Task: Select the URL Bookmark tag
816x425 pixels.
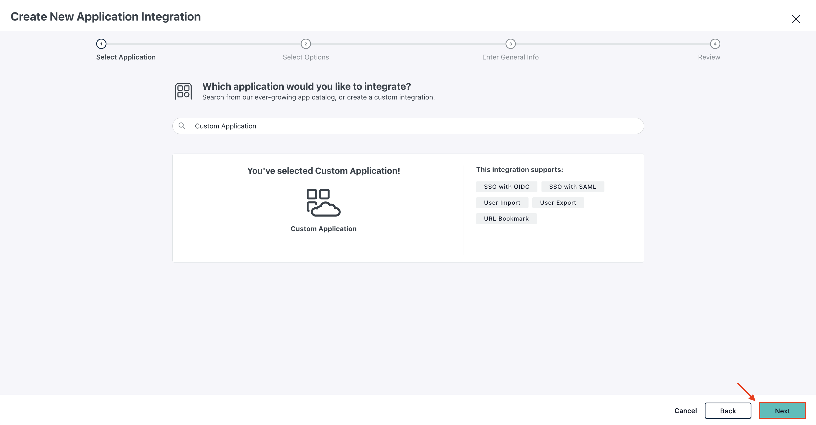Action: 506,218
